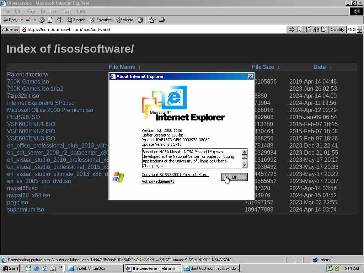This screenshot has height=273, width=364.
Task: Open the Acknowledgements link
Action: (x=158, y=181)
